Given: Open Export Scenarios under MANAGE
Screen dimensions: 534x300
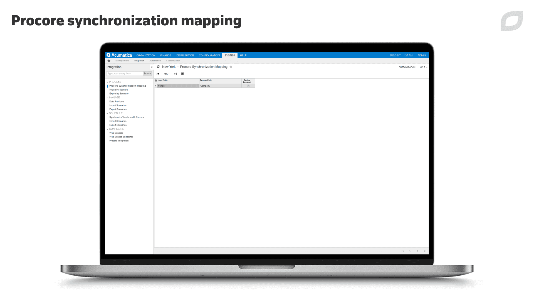Looking at the screenshot, I should click(x=118, y=109).
